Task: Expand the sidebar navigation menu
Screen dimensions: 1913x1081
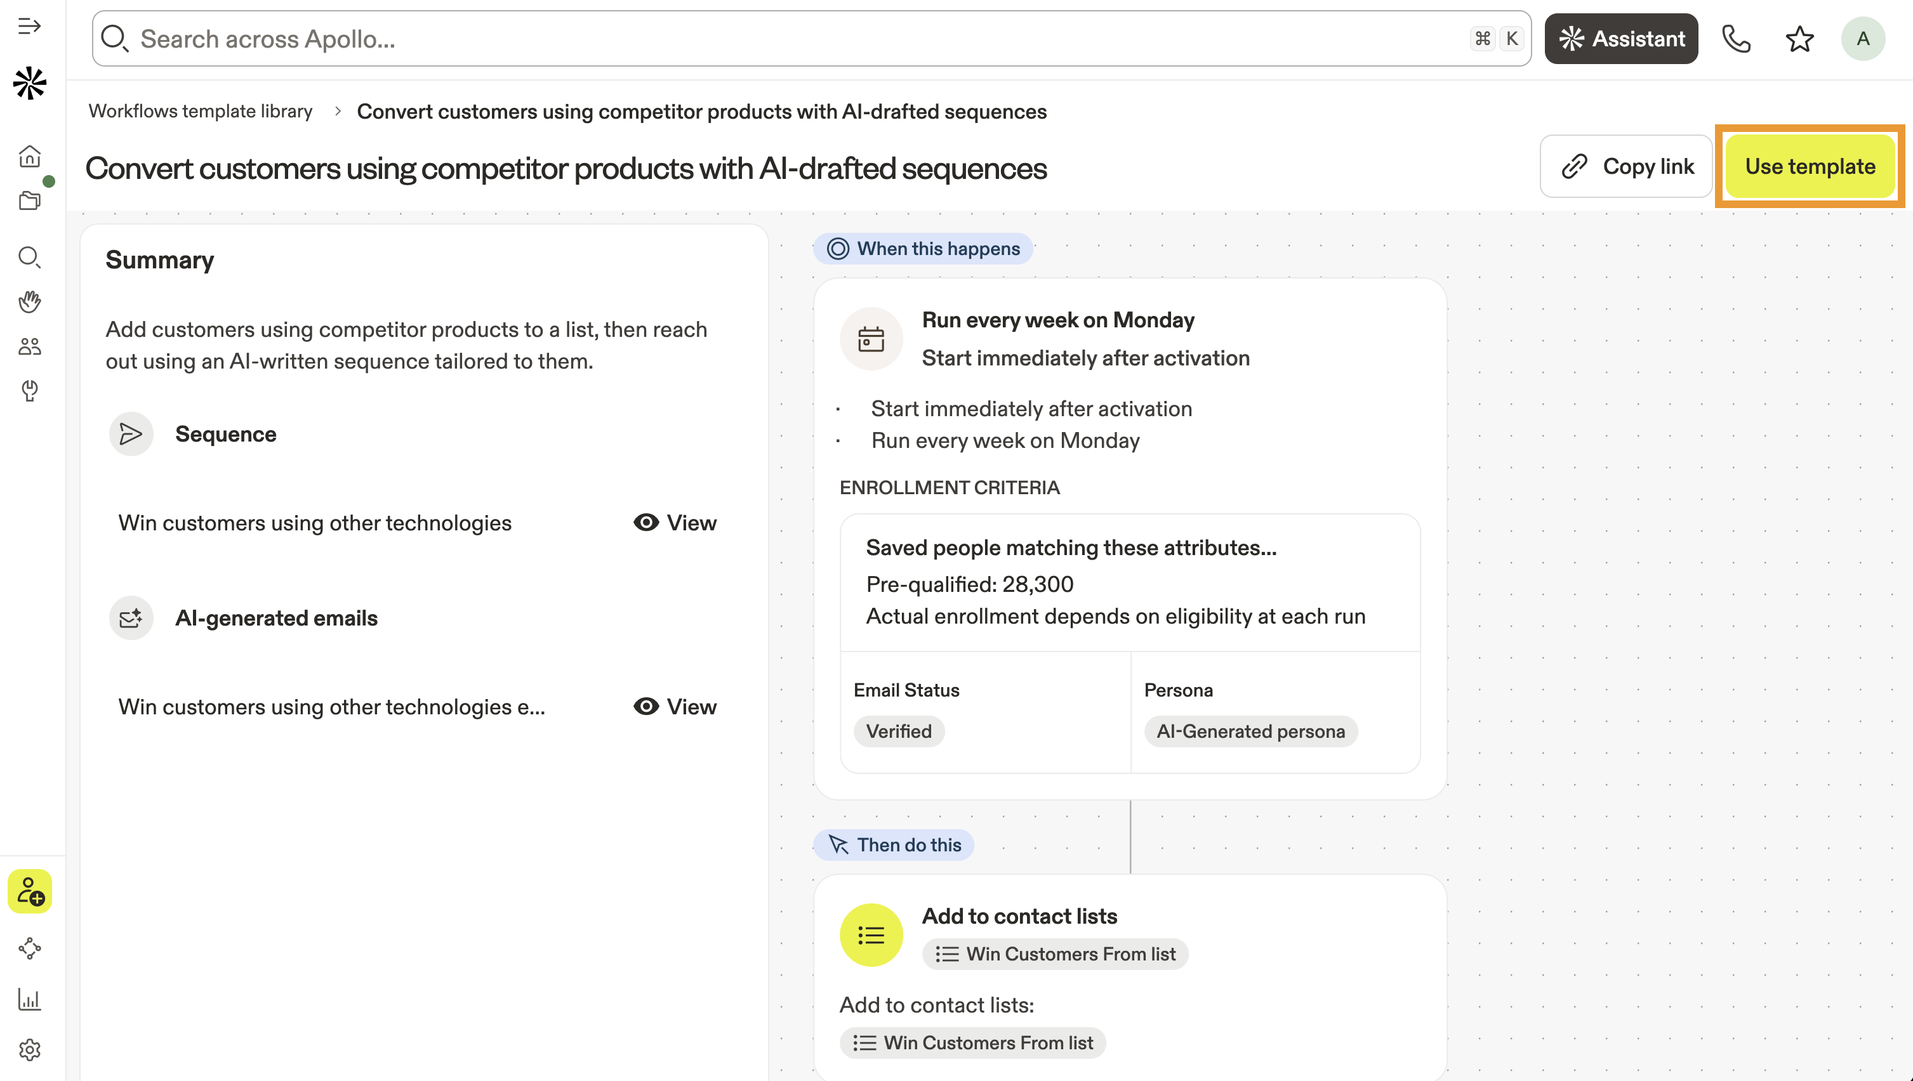Action: pyautogui.click(x=30, y=26)
